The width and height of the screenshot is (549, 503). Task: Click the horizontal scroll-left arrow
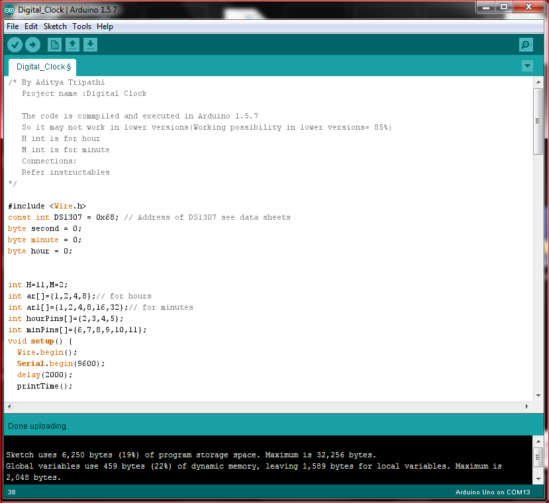coord(9,406)
